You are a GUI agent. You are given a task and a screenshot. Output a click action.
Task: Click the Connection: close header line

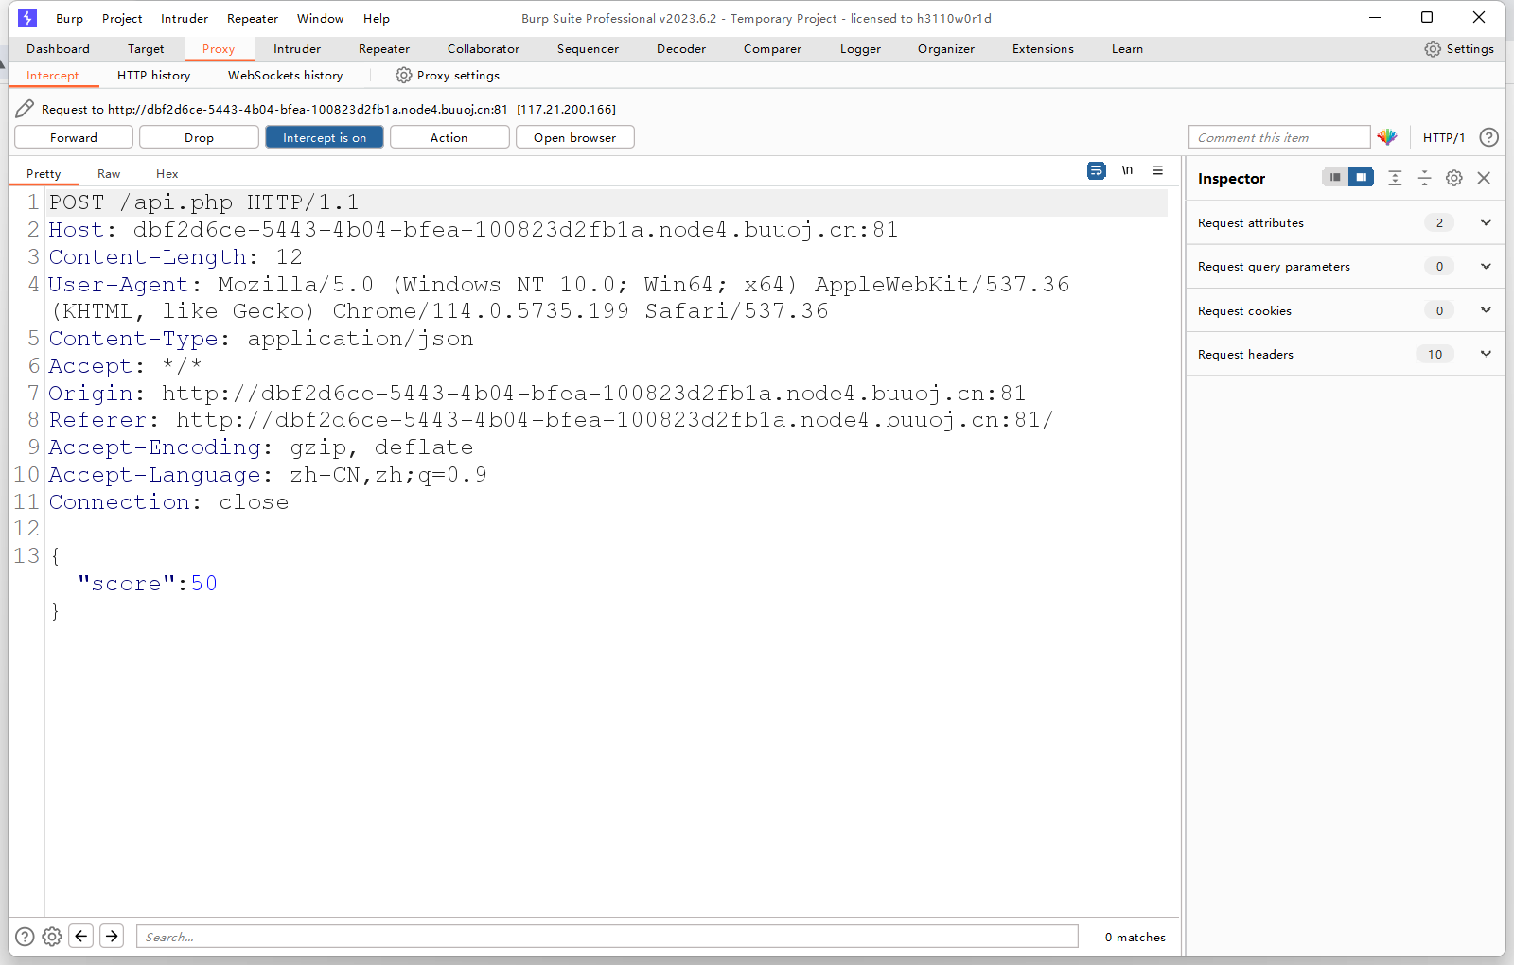click(168, 502)
